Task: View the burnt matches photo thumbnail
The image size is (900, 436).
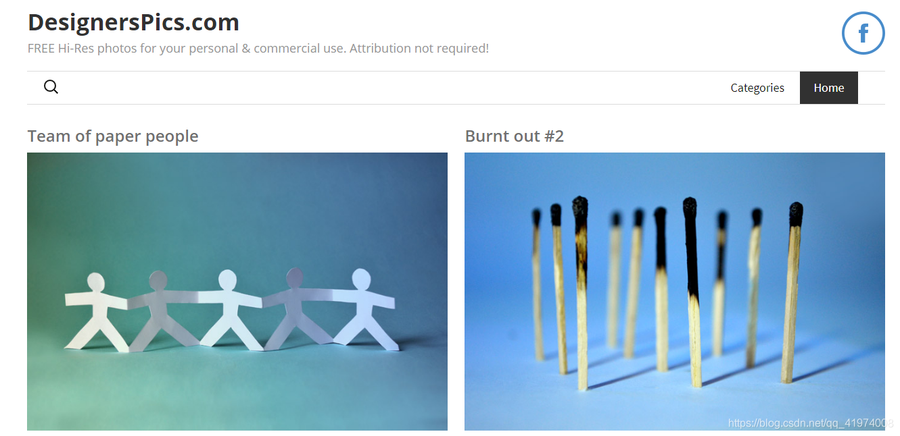Action: coord(674,291)
